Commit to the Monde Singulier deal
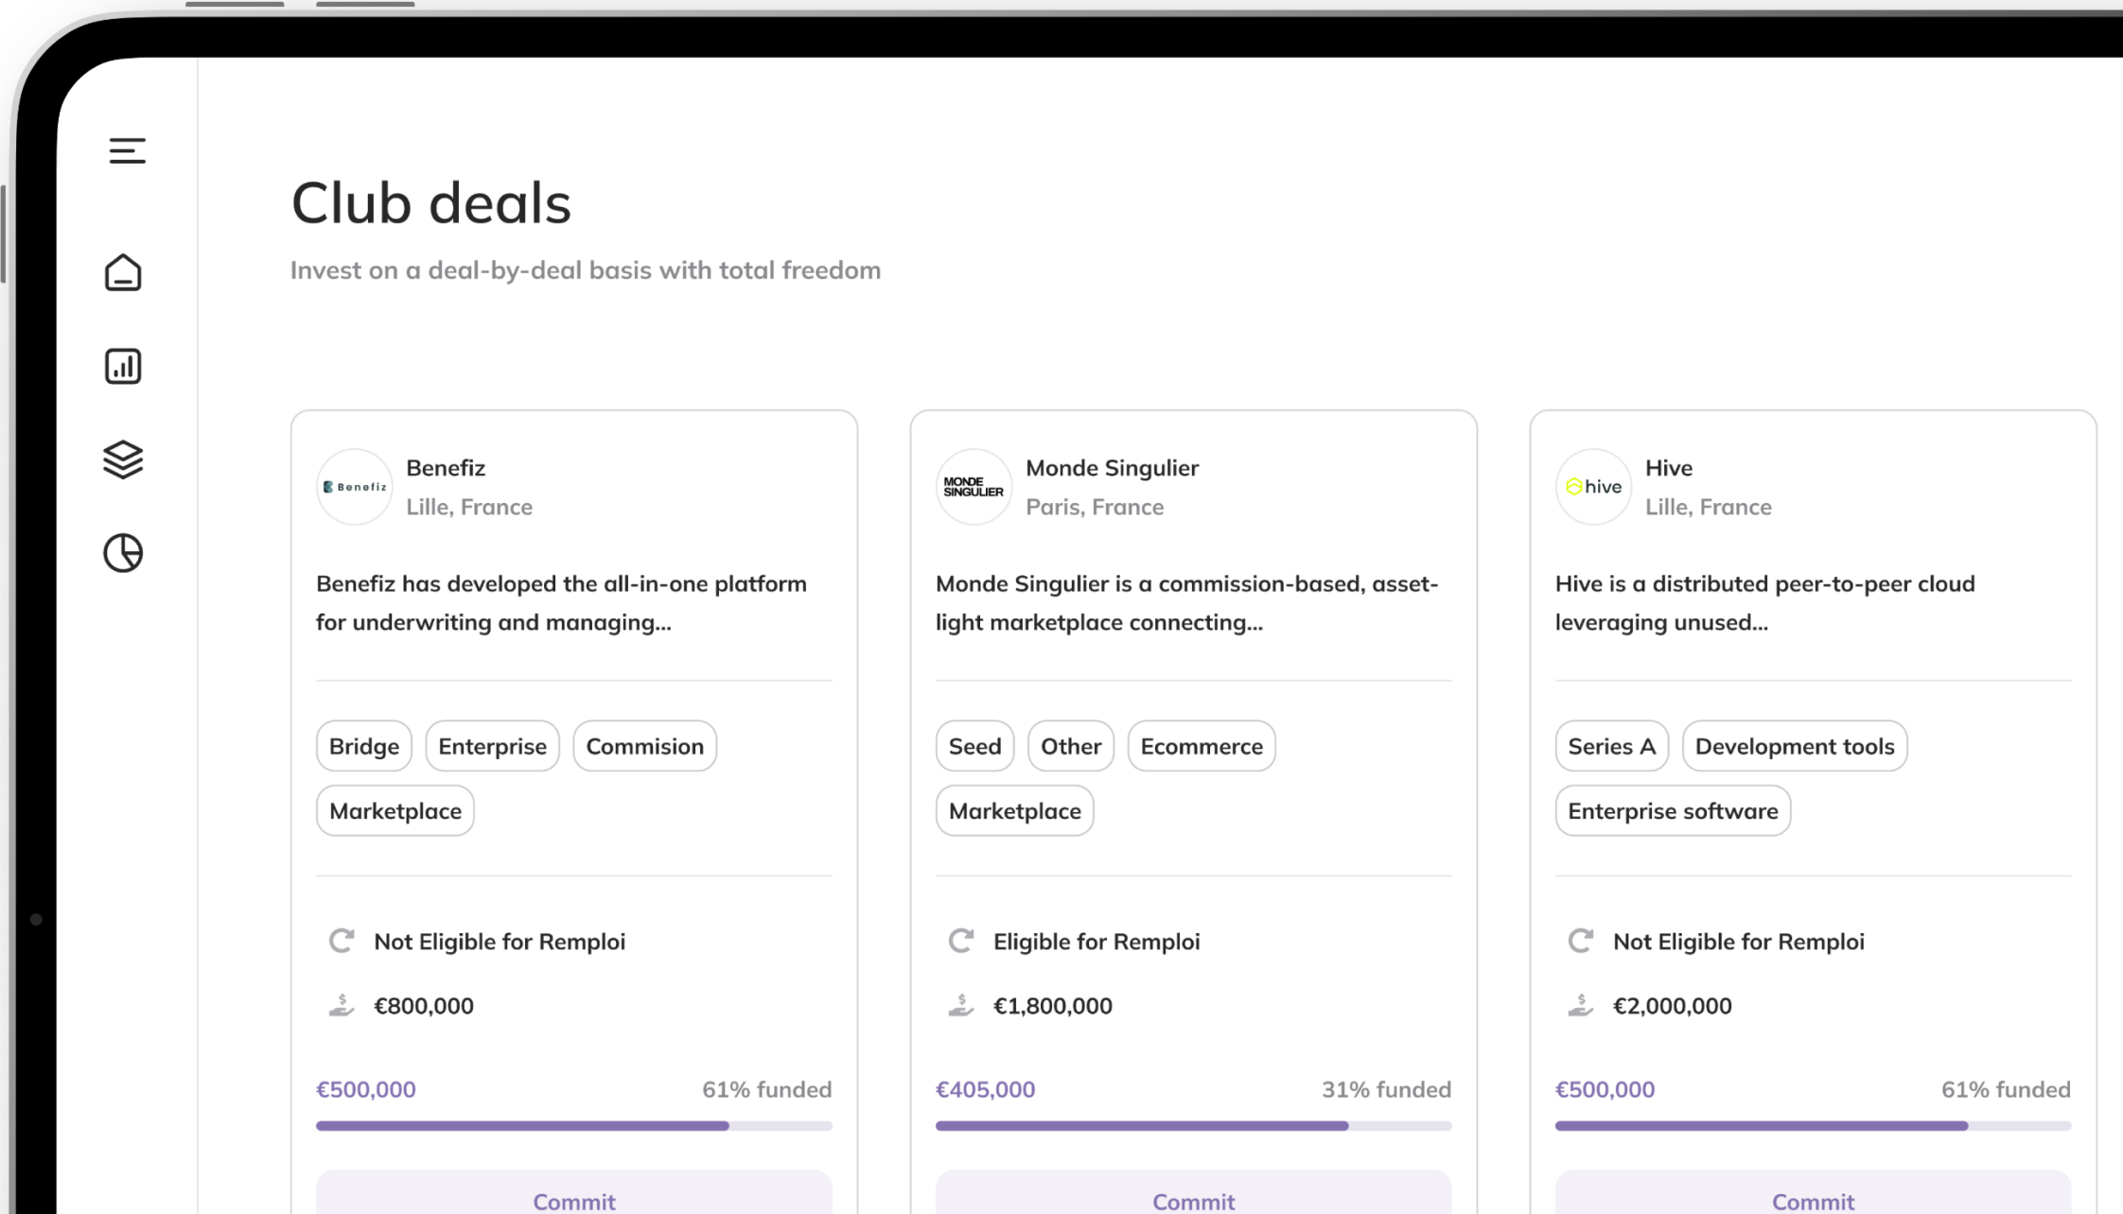This screenshot has width=2123, height=1214. pos(1194,1193)
